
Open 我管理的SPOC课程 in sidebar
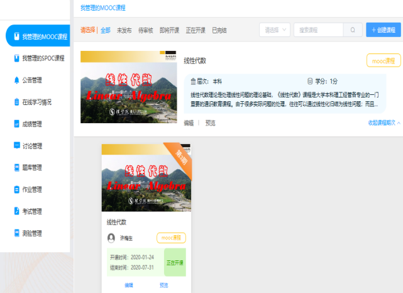tap(43, 58)
